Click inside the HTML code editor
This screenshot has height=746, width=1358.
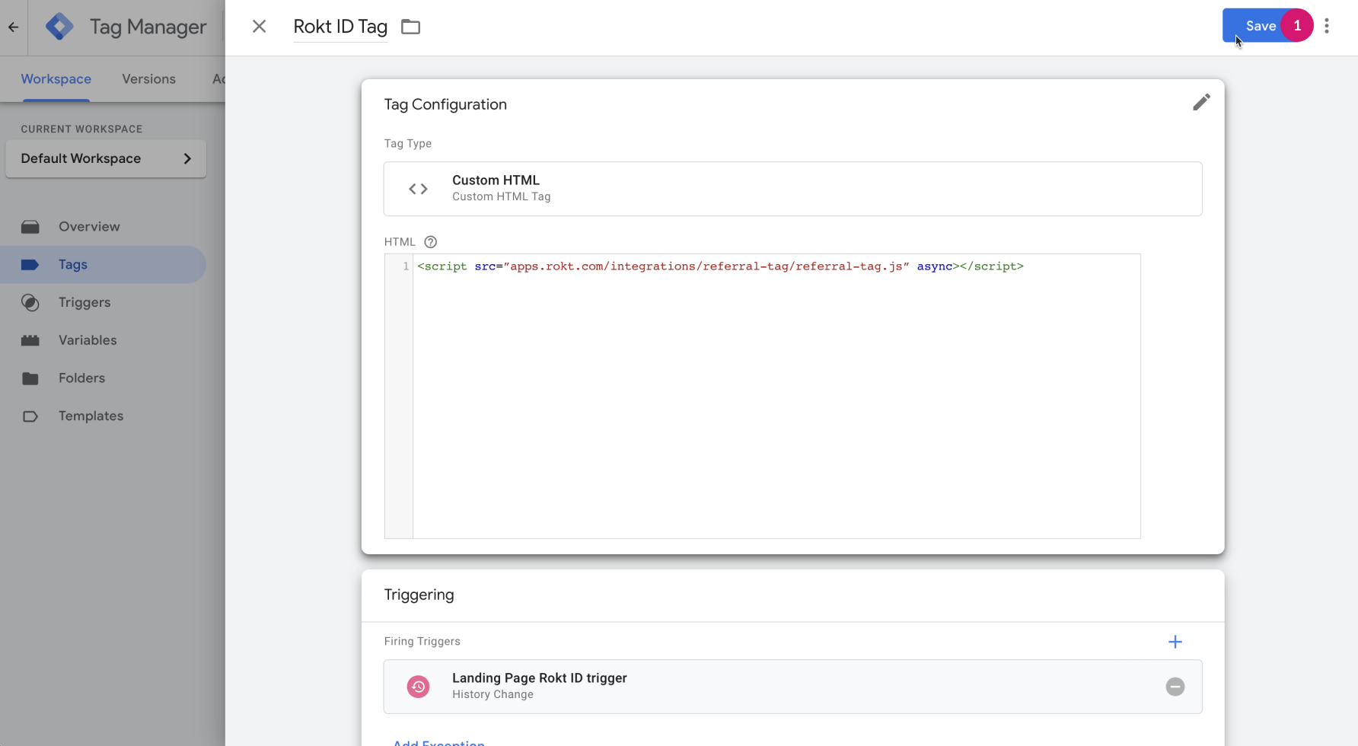(x=776, y=396)
